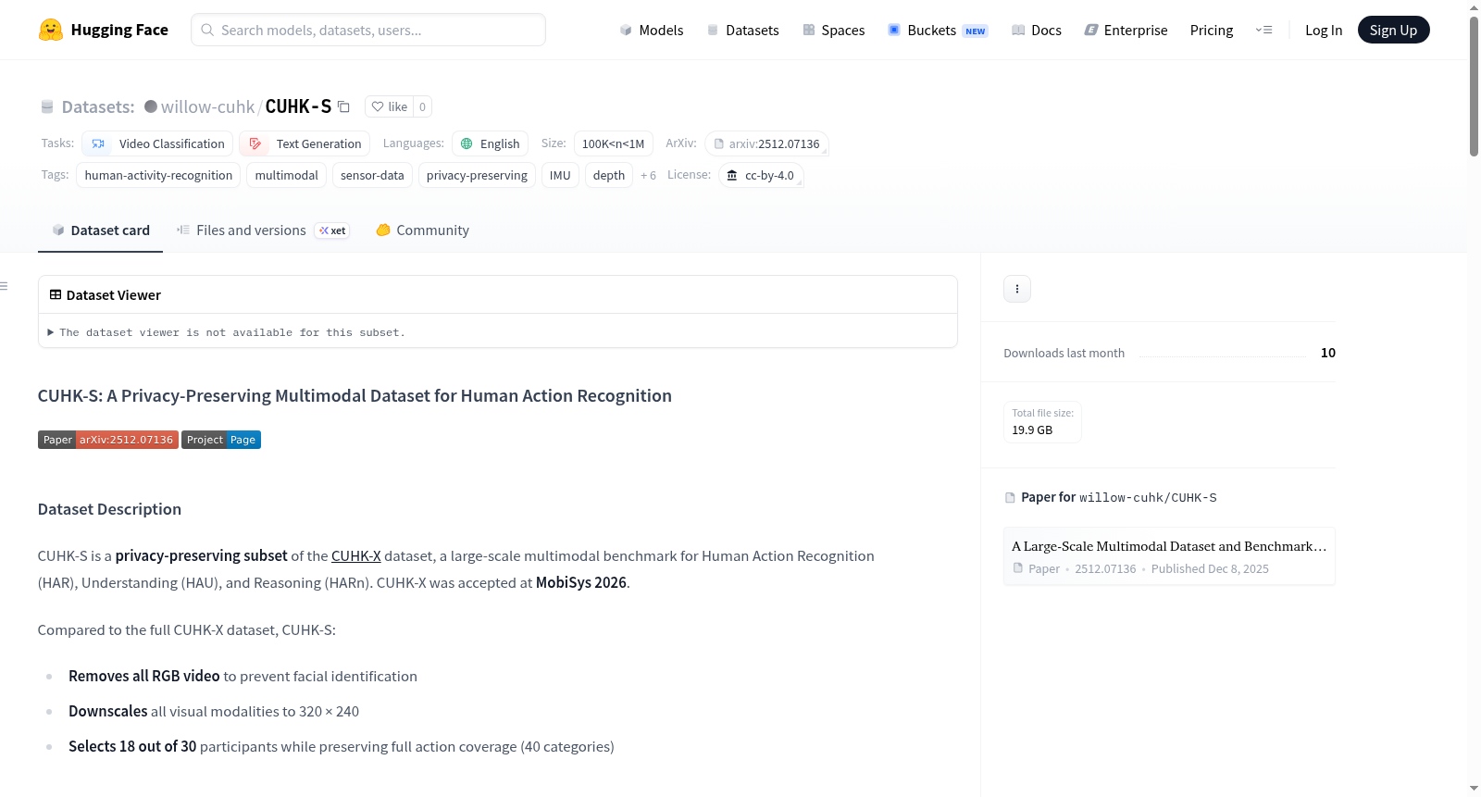1481x797 pixels.
Task: Click the Log In link
Action: (1324, 30)
